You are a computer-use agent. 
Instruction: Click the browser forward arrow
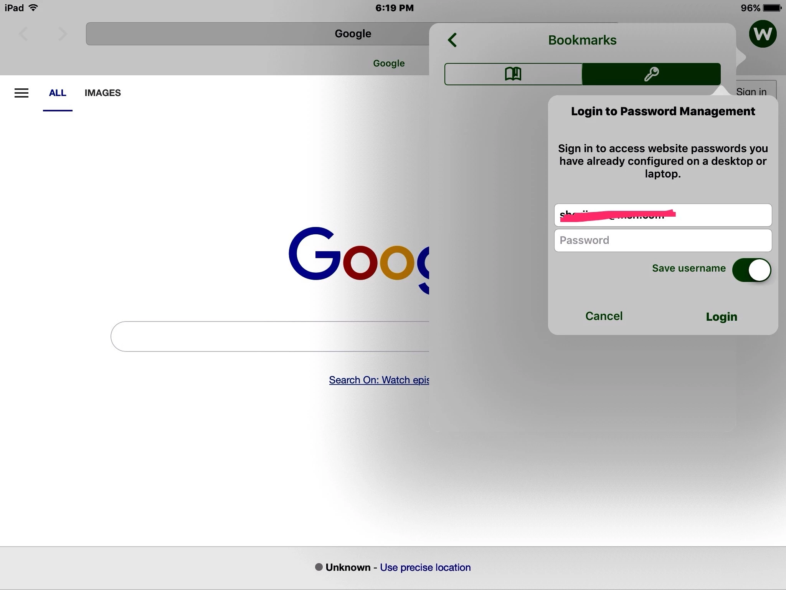click(63, 34)
